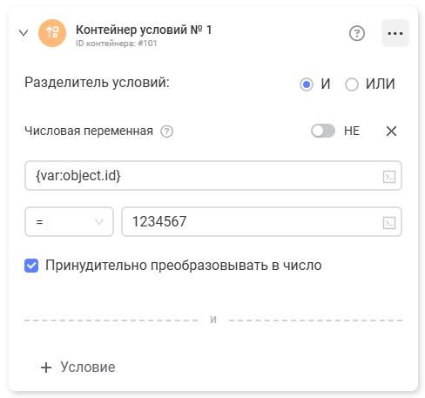Image resolution: width=425 pixels, height=398 pixels.
Task: Open the = comparison operator dropdown
Action: (69, 222)
